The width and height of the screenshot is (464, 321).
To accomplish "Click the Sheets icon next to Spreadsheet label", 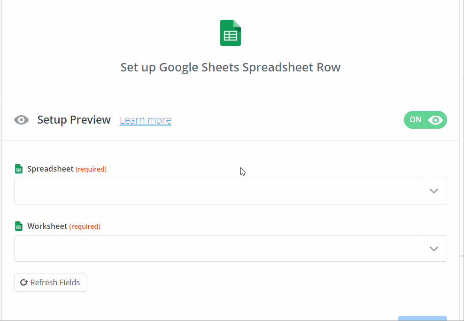I will pyautogui.click(x=19, y=169).
